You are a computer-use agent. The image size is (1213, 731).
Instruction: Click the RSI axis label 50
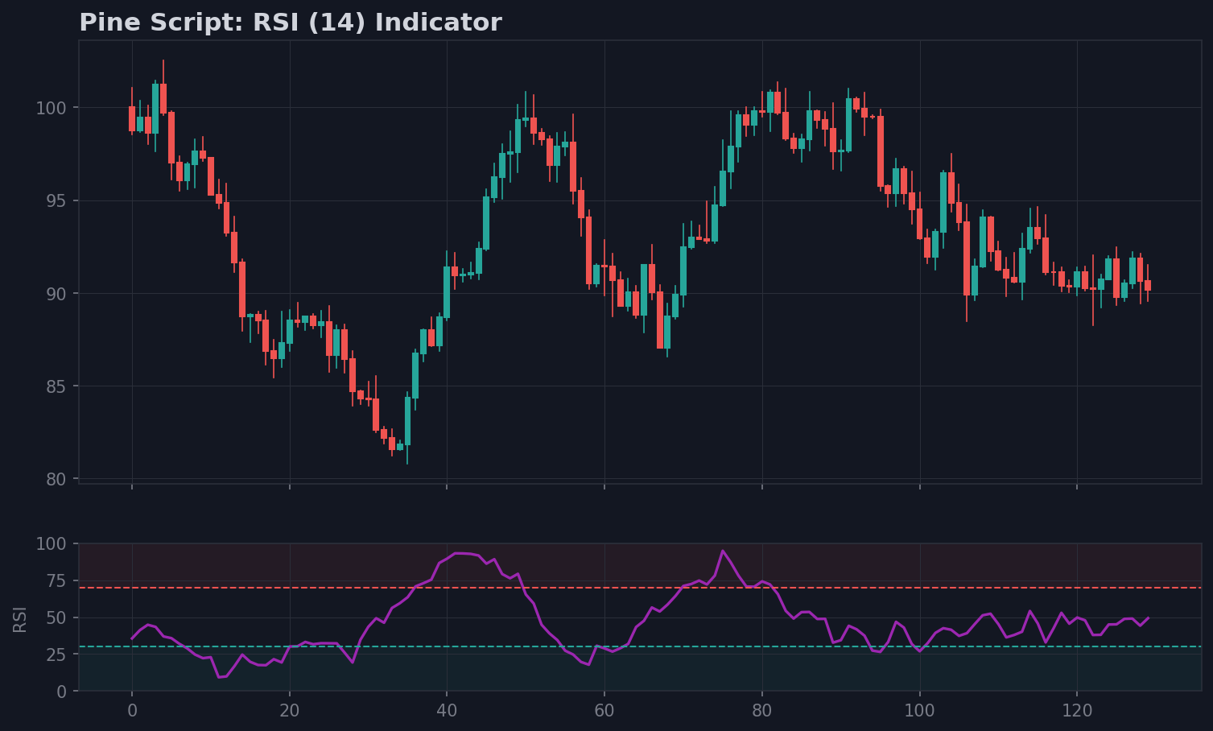coord(56,618)
